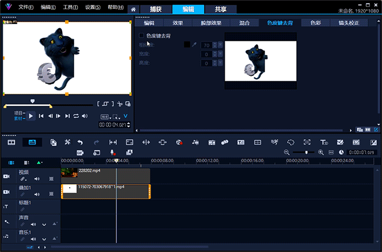Click the eyedropper color picker tool
The image size is (382, 252).
pyautogui.click(x=194, y=45)
